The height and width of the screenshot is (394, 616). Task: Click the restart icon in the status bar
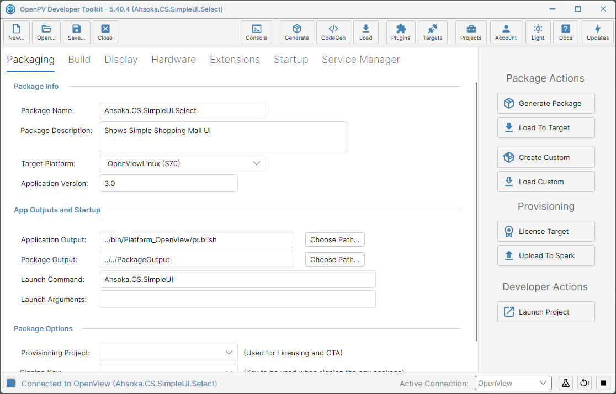[585, 383]
